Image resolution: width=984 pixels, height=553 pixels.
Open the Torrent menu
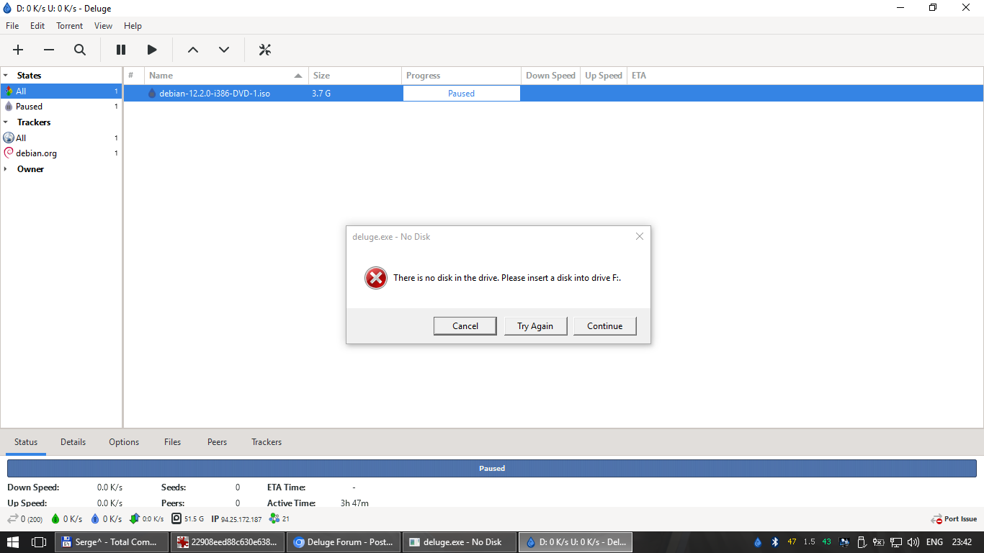pyautogui.click(x=70, y=25)
